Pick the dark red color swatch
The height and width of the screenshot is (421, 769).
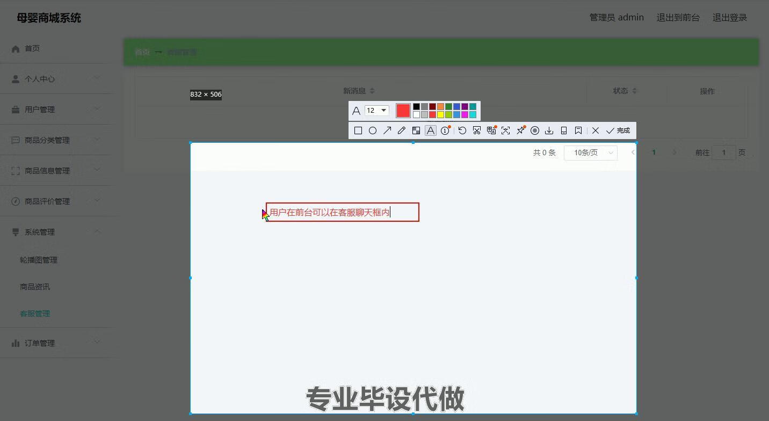point(432,106)
